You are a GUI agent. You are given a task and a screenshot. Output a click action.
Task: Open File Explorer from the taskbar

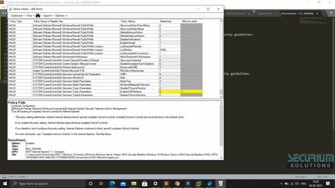coord(134,183)
